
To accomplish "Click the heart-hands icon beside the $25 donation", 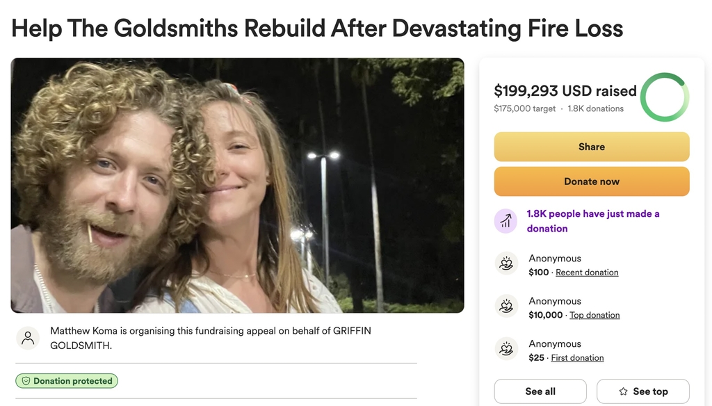I will (x=506, y=349).
